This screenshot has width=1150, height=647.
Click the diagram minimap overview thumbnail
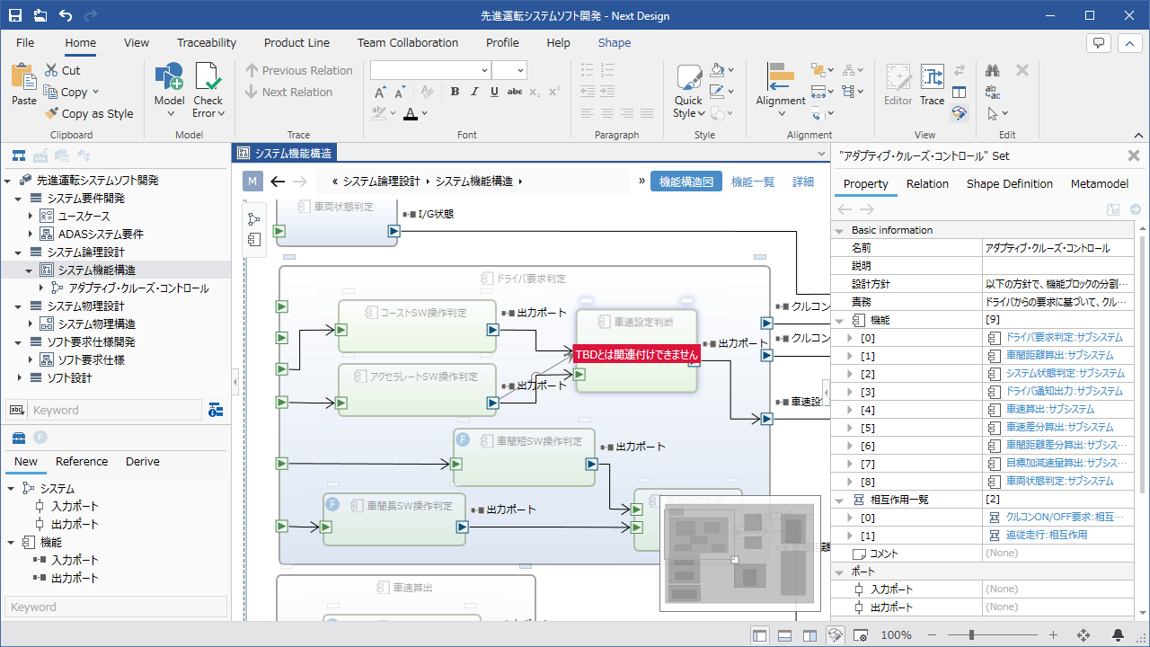pyautogui.click(x=740, y=553)
